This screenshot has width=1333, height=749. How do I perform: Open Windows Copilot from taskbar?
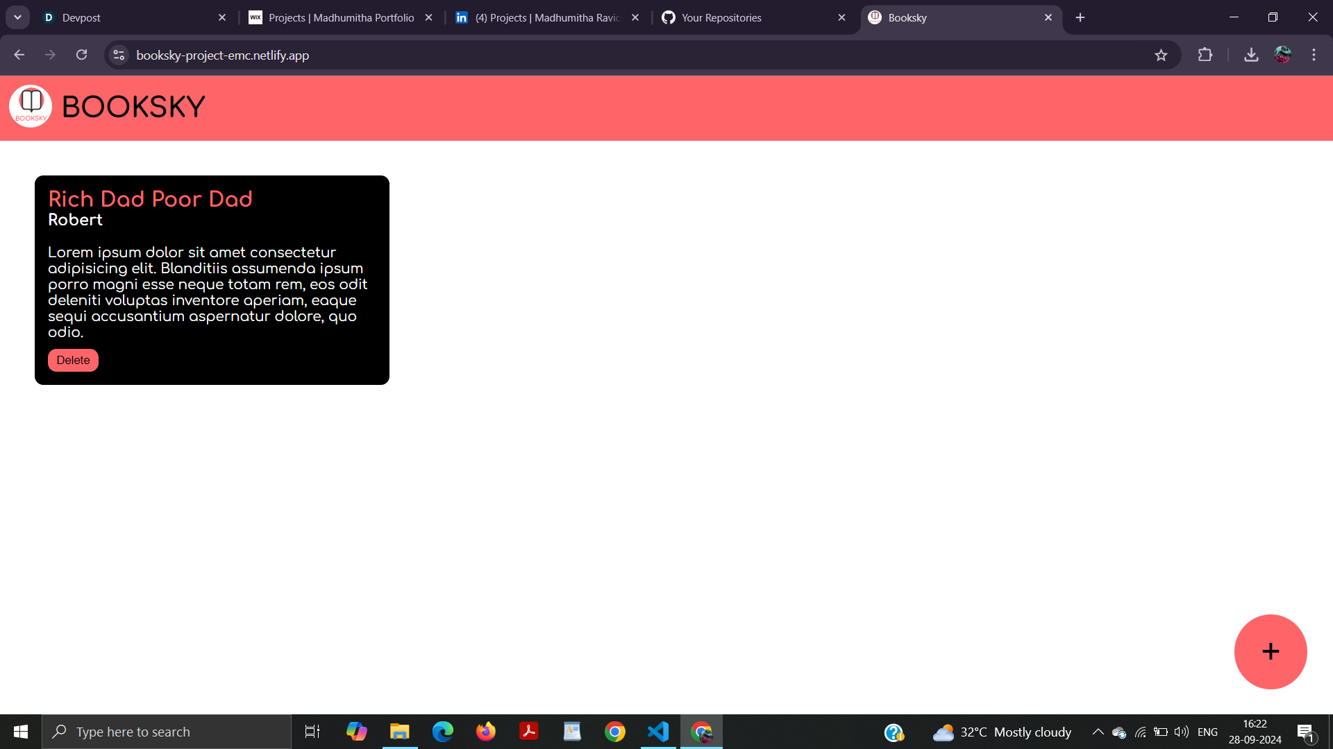[356, 731]
